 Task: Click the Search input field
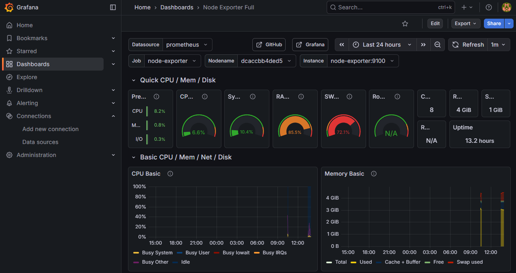pos(382,7)
